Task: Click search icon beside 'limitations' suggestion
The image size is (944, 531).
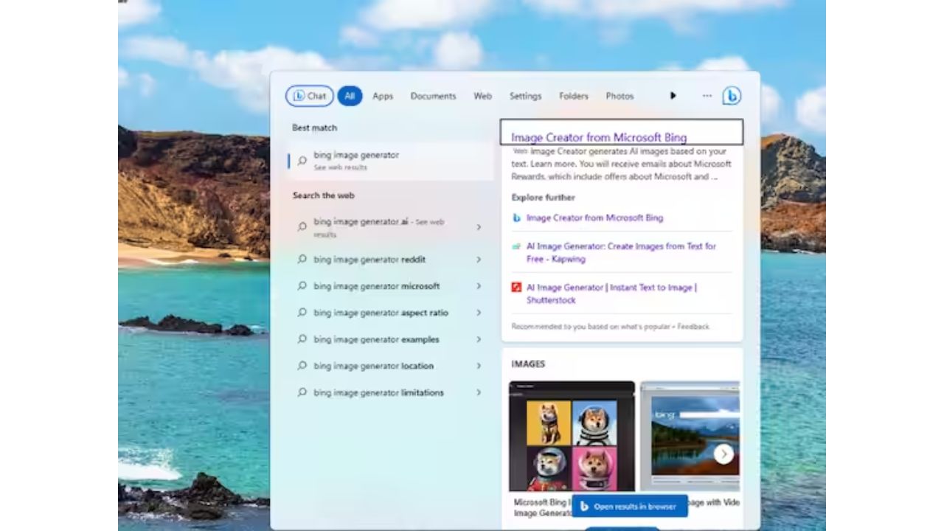Action: [302, 392]
